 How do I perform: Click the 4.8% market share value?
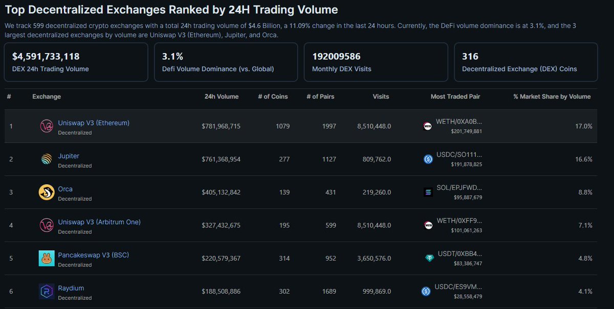click(x=585, y=258)
